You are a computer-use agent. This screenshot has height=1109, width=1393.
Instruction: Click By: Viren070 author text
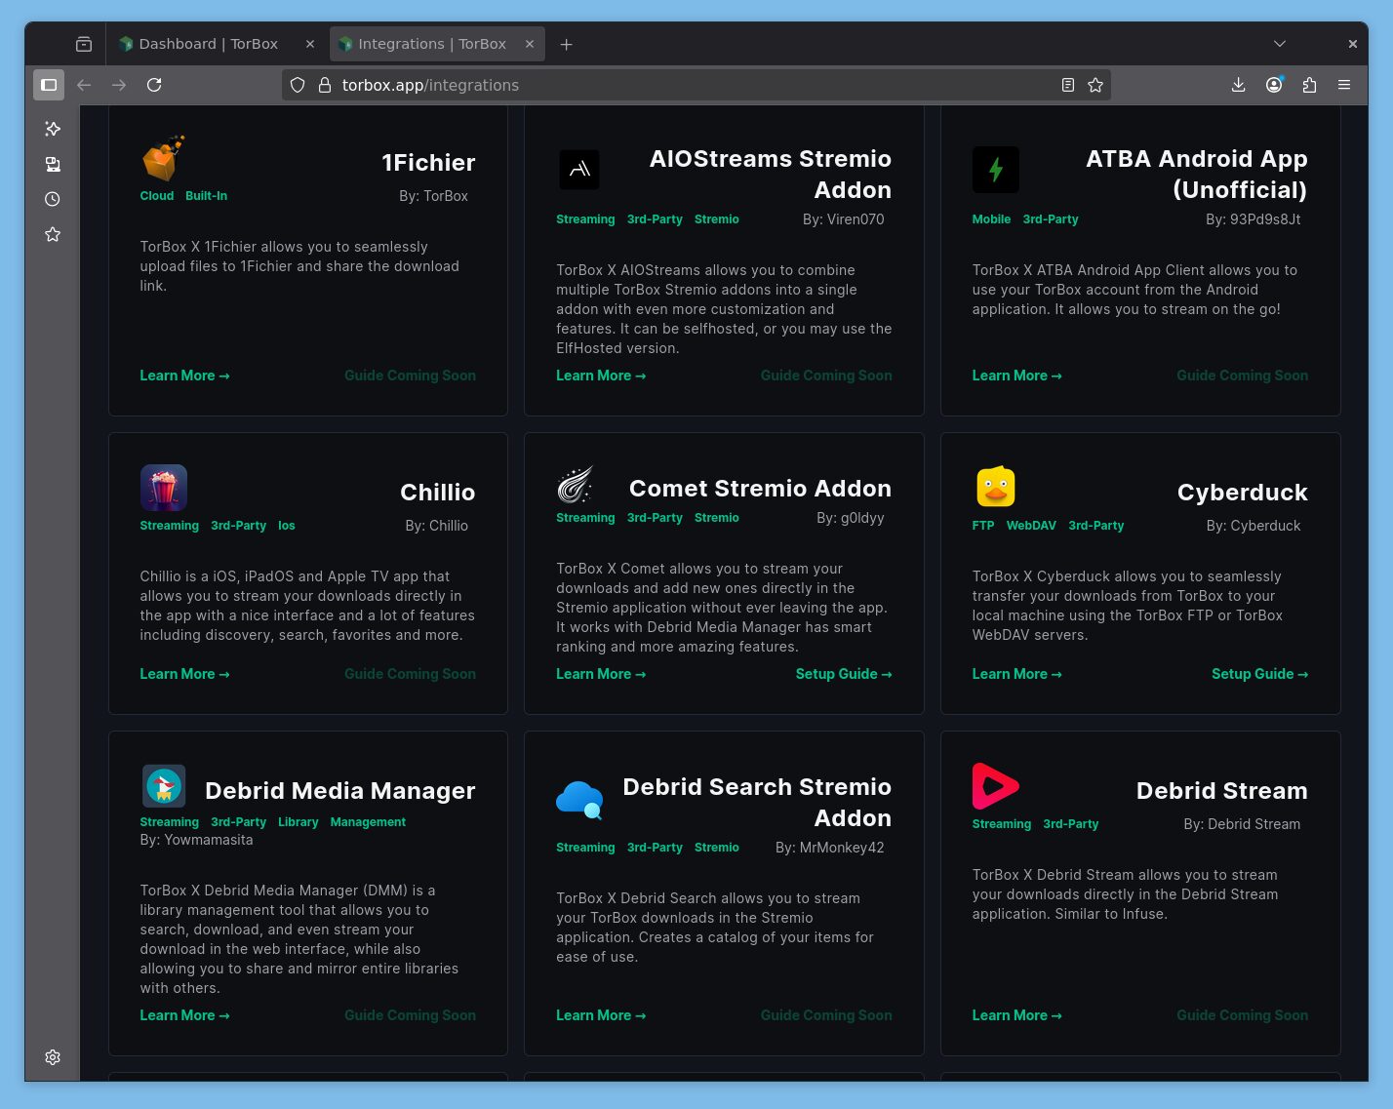(843, 219)
